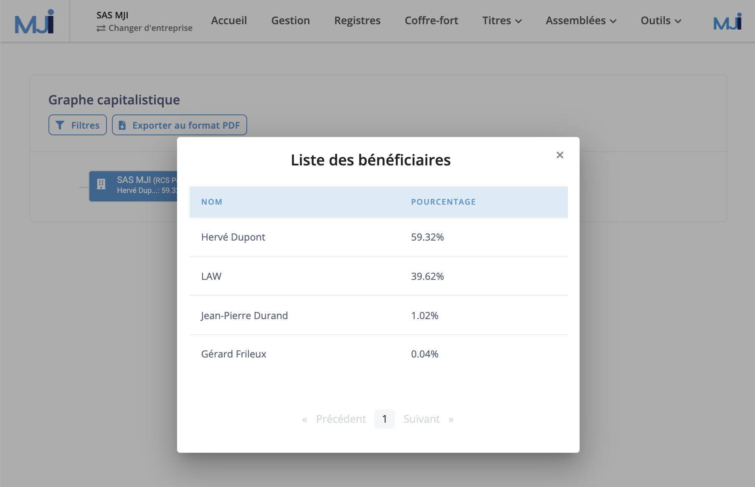The width and height of the screenshot is (755, 487).
Task: Open the Filtres panel
Action: point(77,125)
